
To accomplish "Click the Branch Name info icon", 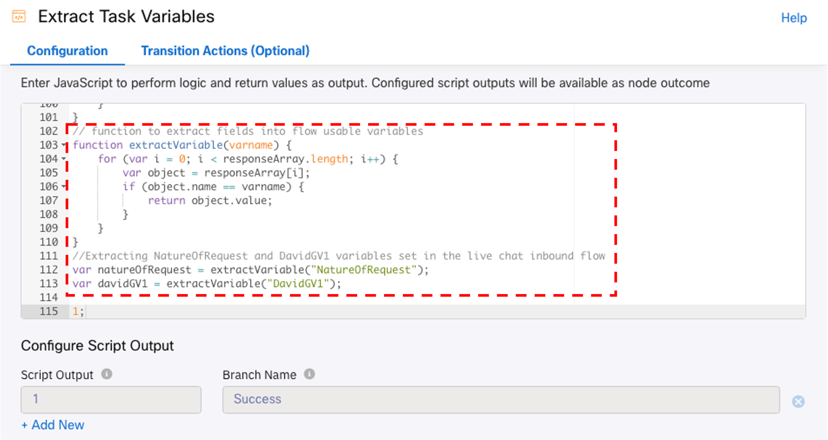I will click(309, 374).
